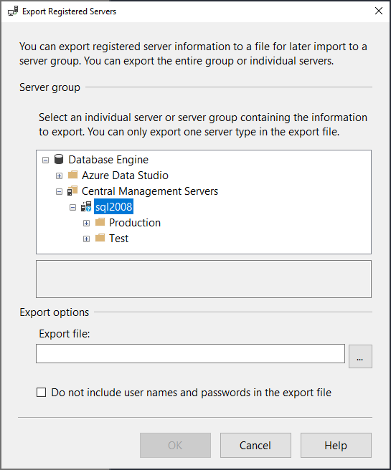The height and width of the screenshot is (470, 391).
Task: Click the Central Management Servers icon
Action: pyautogui.click(x=72, y=191)
